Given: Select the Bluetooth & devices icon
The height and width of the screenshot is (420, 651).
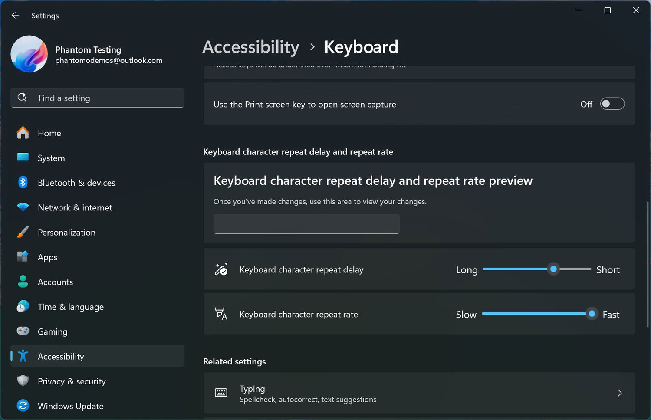Looking at the screenshot, I should click(x=23, y=183).
